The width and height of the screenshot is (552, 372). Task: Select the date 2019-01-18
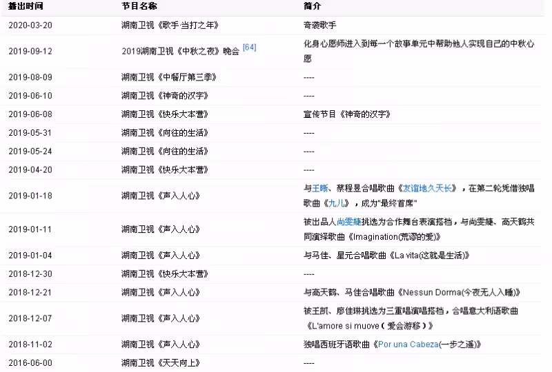tap(30, 196)
